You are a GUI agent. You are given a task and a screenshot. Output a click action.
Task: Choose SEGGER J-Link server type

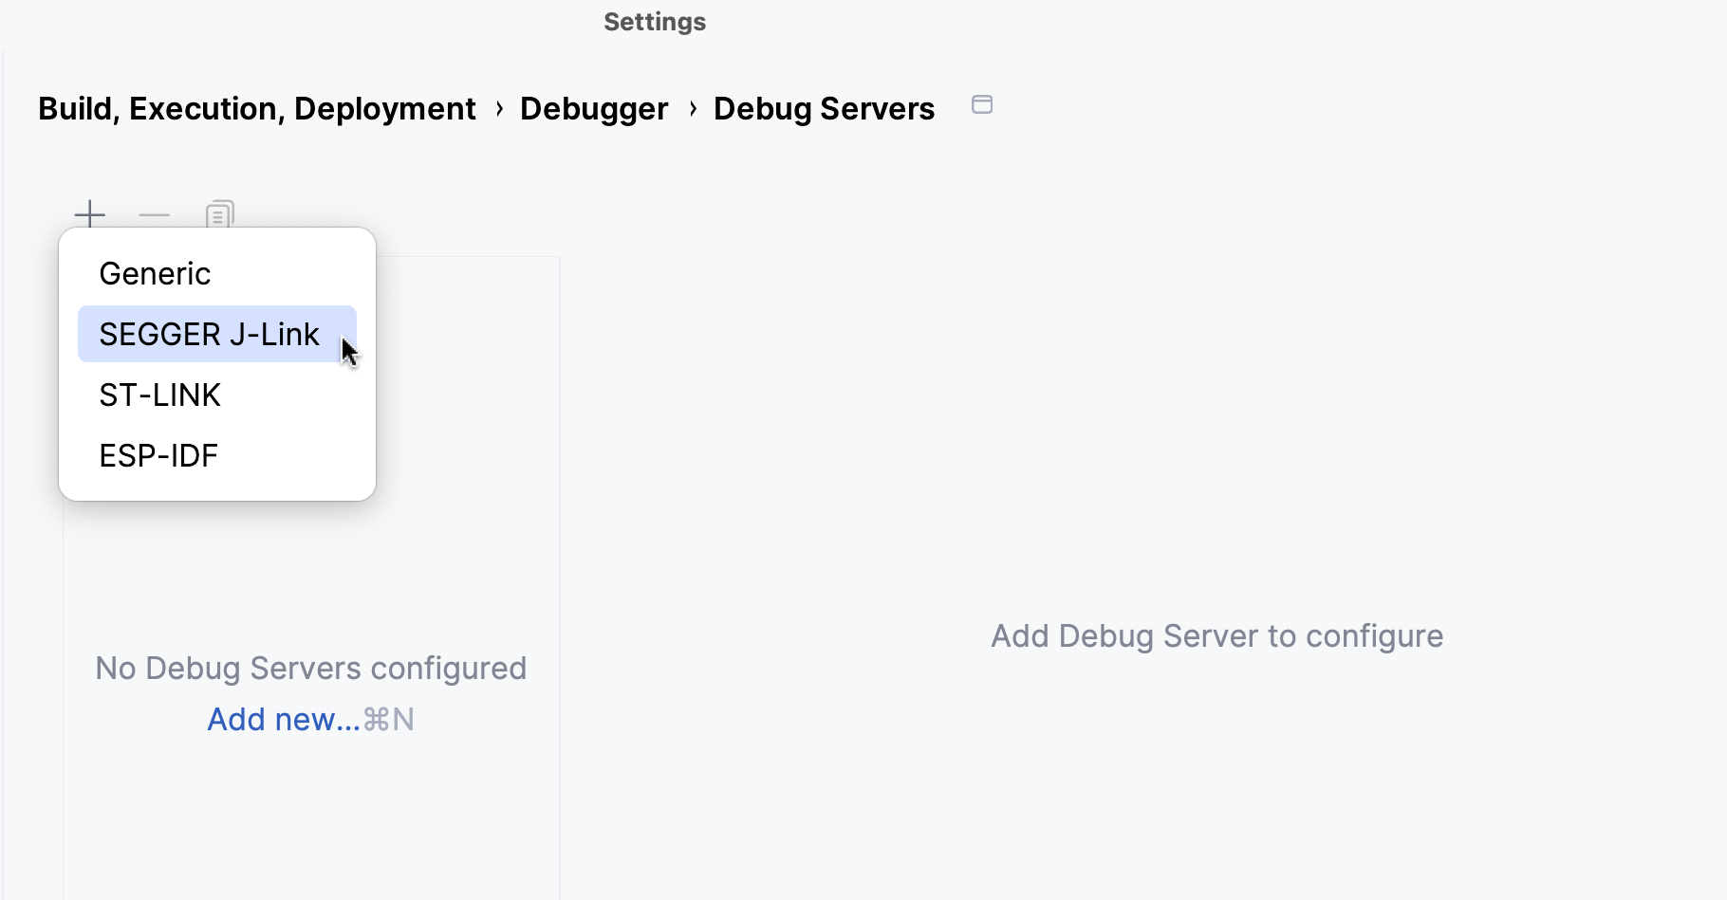pos(209,334)
